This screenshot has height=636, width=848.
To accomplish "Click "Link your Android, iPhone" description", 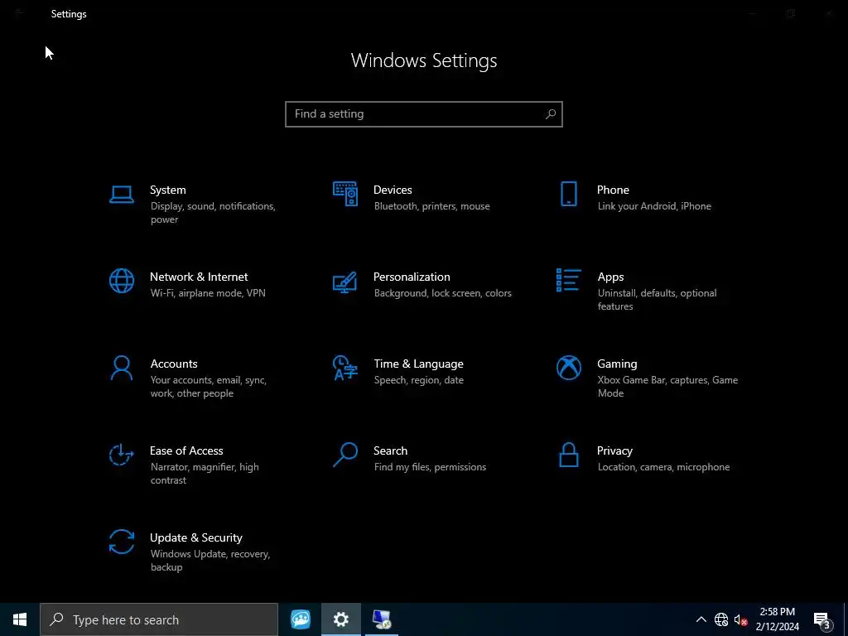I will (654, 206).
